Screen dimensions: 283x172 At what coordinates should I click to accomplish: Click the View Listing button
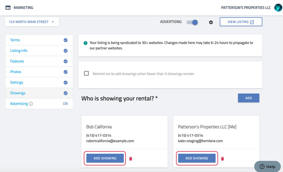241,22
